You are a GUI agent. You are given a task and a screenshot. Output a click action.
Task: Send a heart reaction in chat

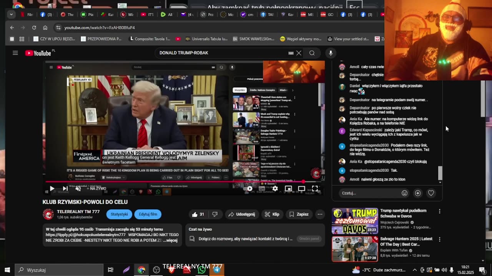[x=431, y=193]
